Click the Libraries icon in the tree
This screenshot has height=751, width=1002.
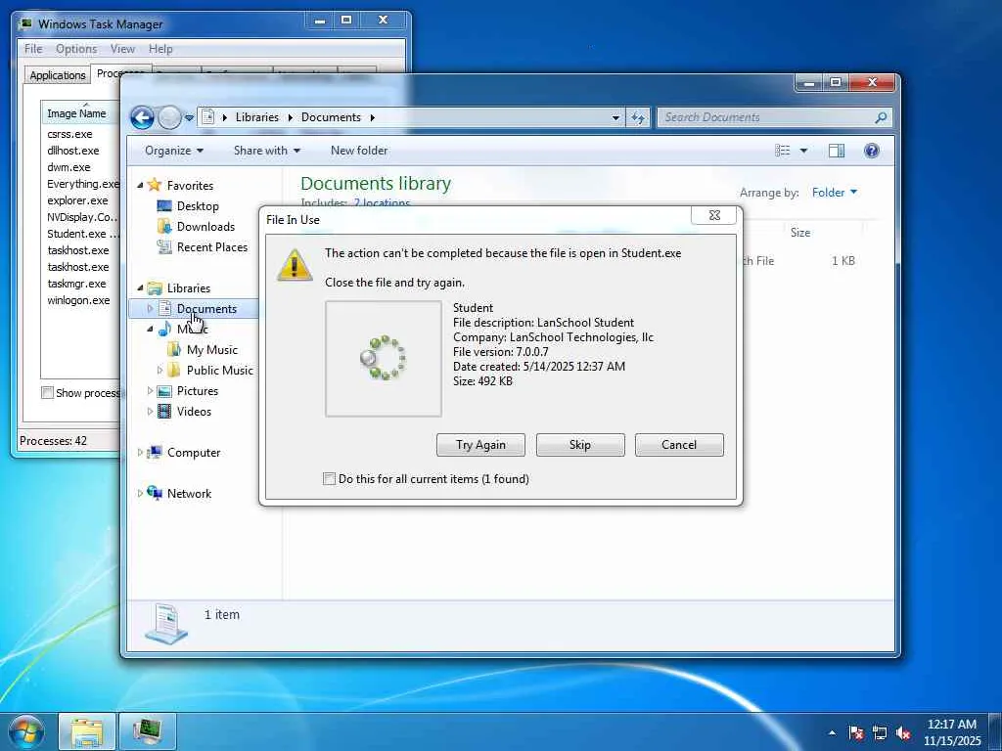pyautogui.click(x=154, y=288)
